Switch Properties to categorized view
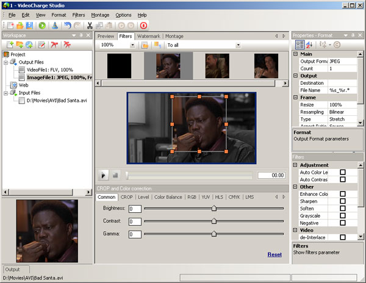366x283 pixels. [x=300, y=45]
